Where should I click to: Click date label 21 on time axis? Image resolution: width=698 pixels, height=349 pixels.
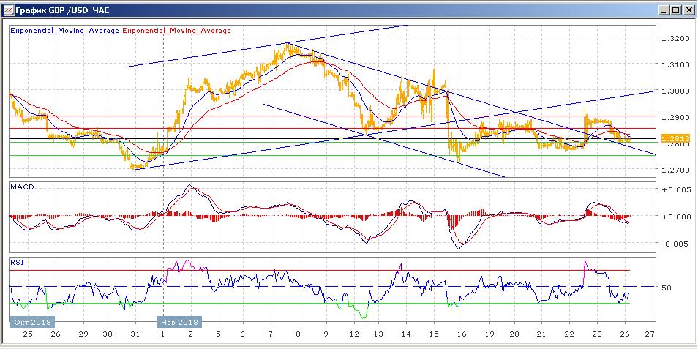[541, 334]
